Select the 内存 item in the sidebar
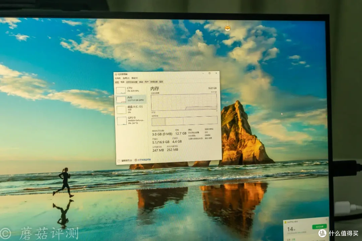The image size is (362, 241). tap(131, 99)
